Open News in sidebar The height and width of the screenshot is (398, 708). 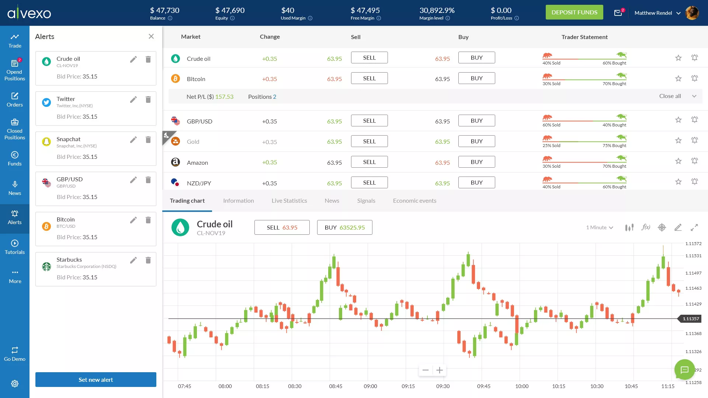[15, 188]
